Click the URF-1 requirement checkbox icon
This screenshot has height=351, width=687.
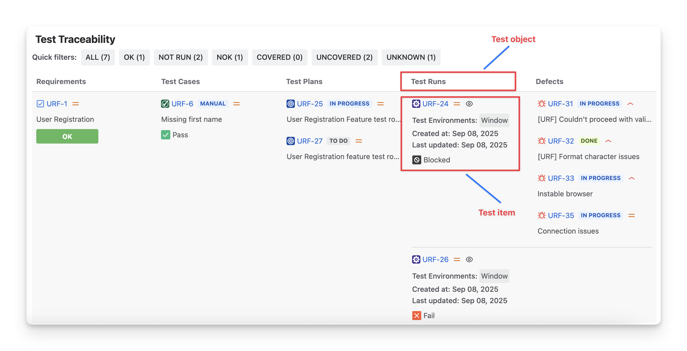(x=40, y=104)
